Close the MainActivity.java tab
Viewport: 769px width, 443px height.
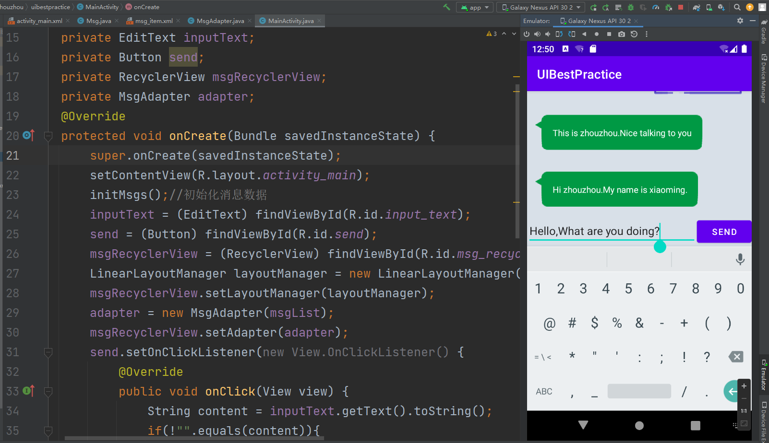tap(319, 21)
